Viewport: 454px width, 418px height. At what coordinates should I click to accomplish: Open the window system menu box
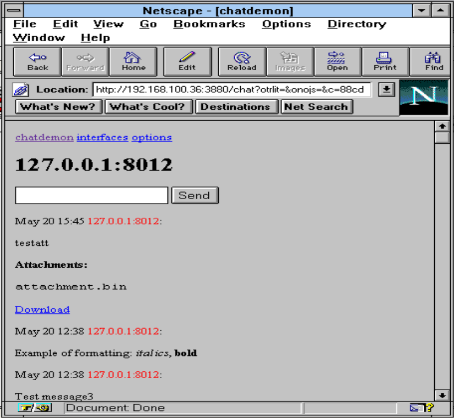click(x=14, y=10)
